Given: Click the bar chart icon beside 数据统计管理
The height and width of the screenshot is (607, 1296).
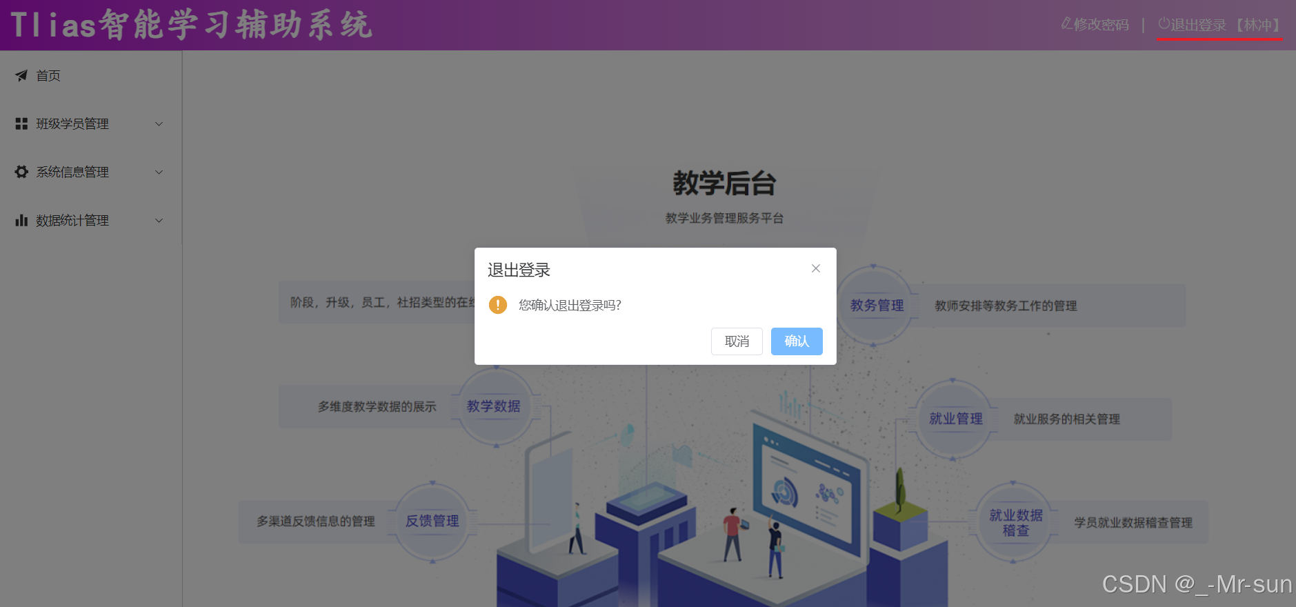Looking at the screenshot, I should [21, 220].
